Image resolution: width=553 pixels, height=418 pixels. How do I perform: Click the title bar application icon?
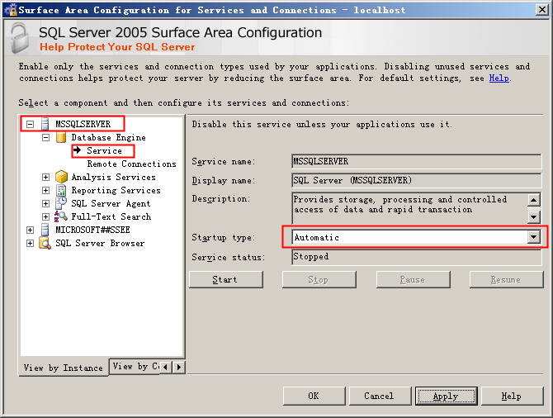[11, 10]
